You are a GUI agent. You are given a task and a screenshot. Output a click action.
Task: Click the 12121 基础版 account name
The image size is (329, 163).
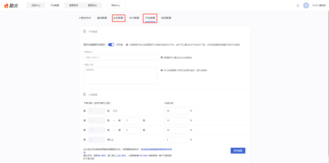click(x=318, y=5)
